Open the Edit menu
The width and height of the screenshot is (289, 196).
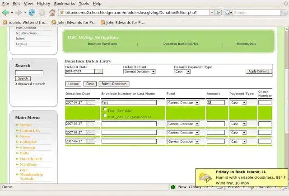point(16,4)
